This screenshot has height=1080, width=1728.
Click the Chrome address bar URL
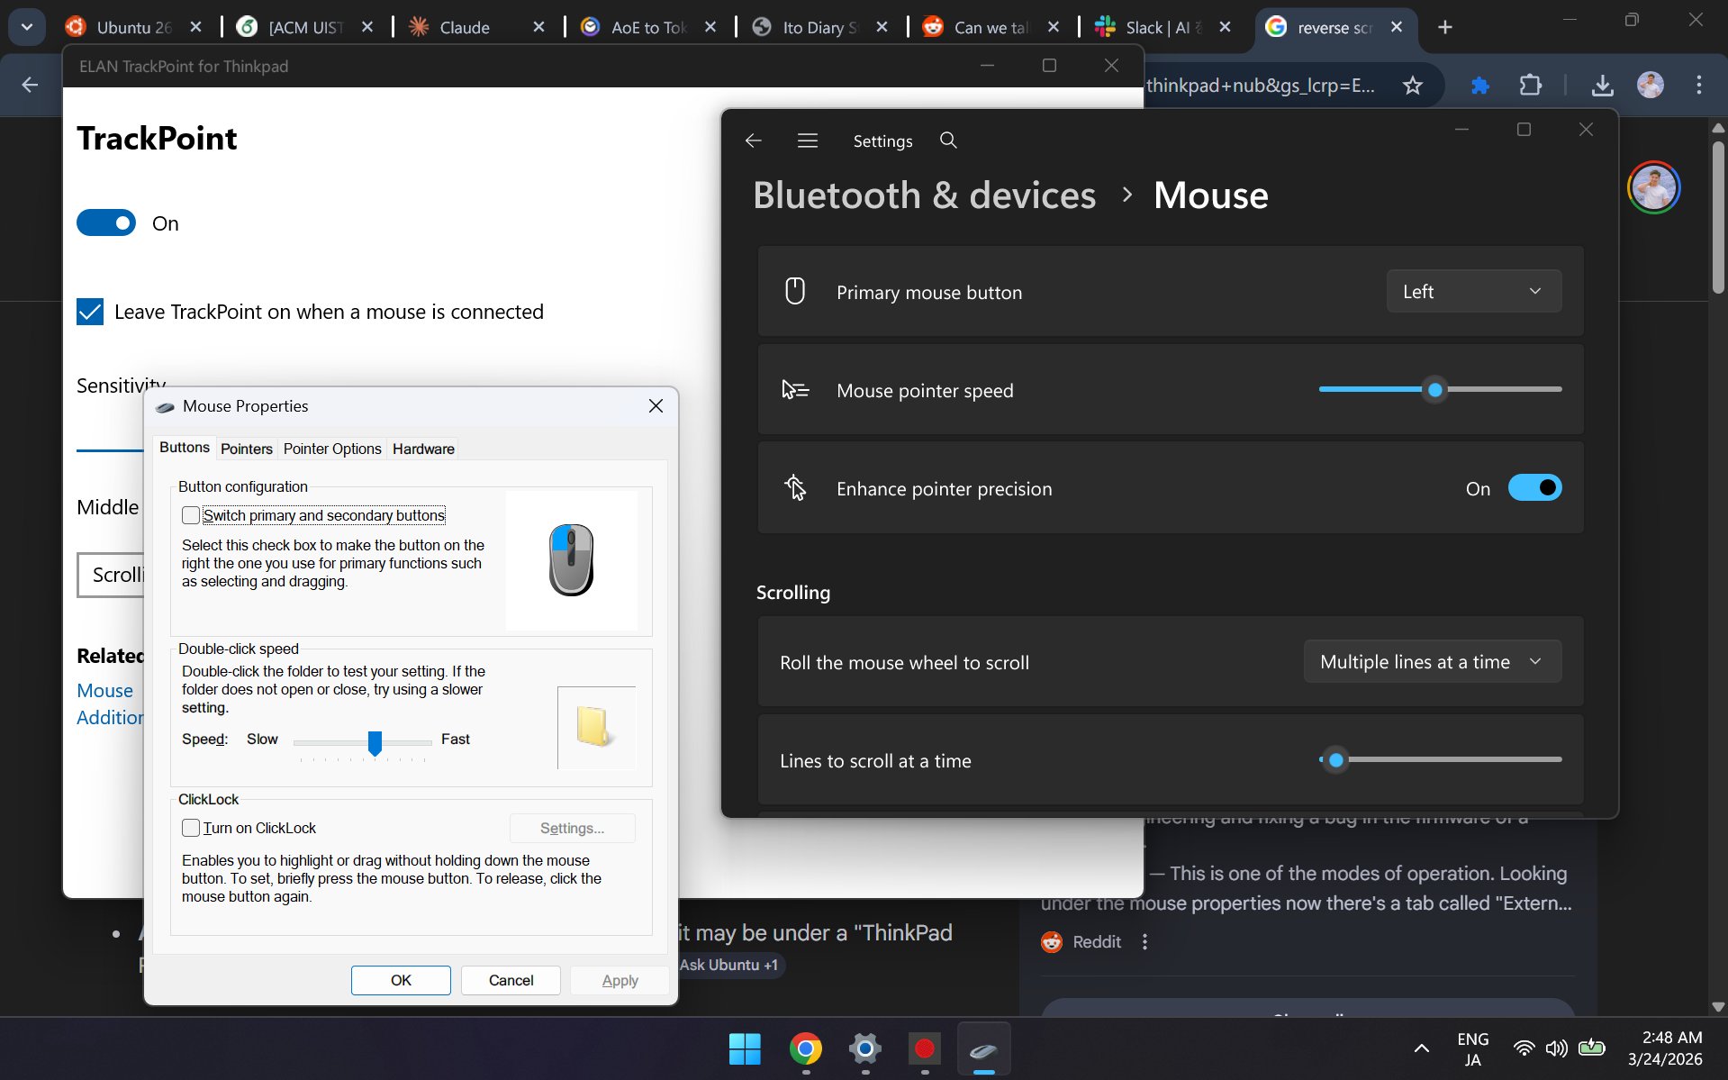click(x=1261, y=86)
